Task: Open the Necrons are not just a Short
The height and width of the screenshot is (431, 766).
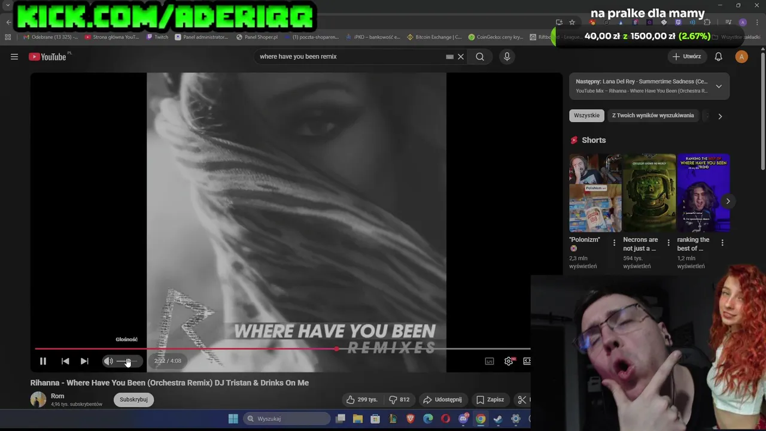Action: (x=649, y=193)
